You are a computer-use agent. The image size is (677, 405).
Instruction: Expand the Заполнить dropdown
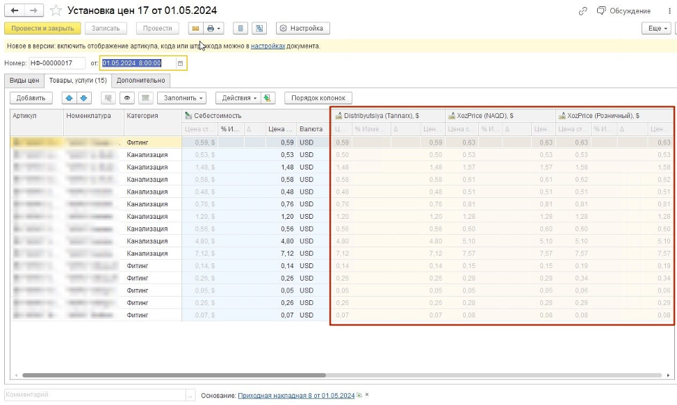pos(181,98)
